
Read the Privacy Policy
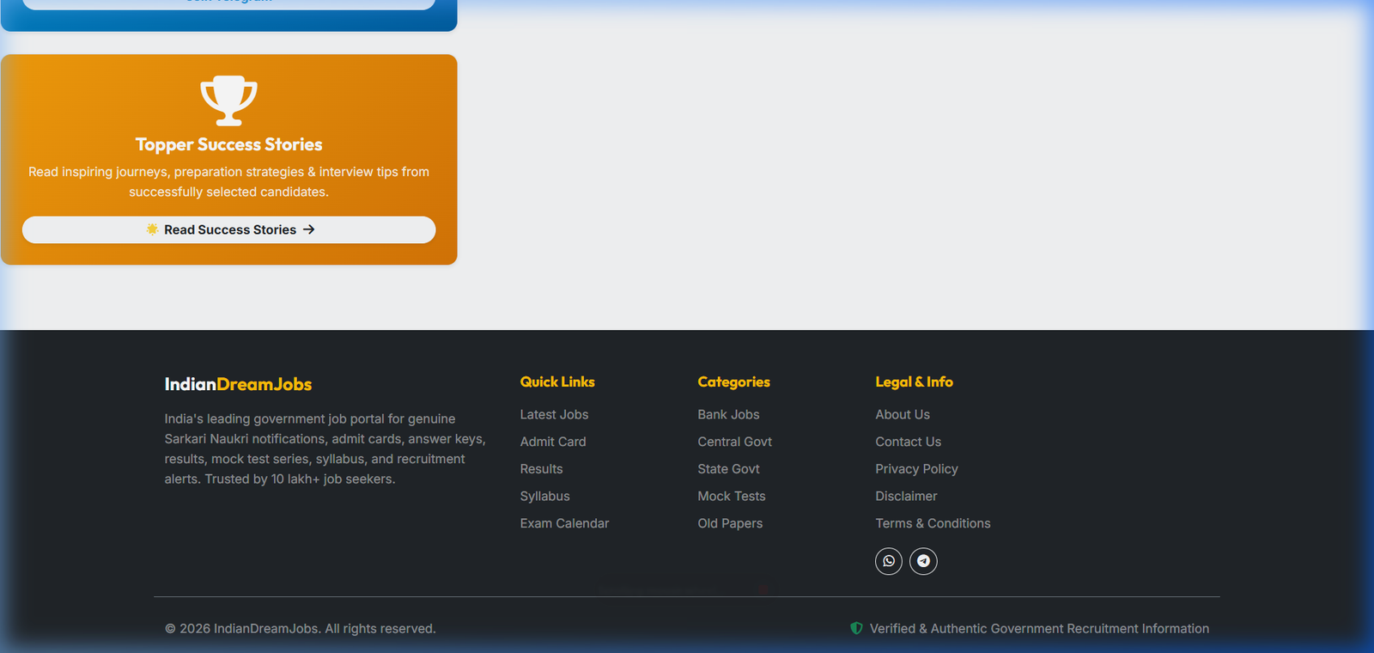coord(916,469)
